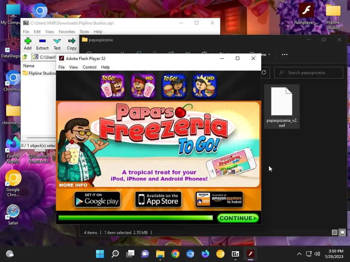Viewport: 350px width, 262px height.
Task: Click the volume icon in the system tray
Action: (317, 254)
